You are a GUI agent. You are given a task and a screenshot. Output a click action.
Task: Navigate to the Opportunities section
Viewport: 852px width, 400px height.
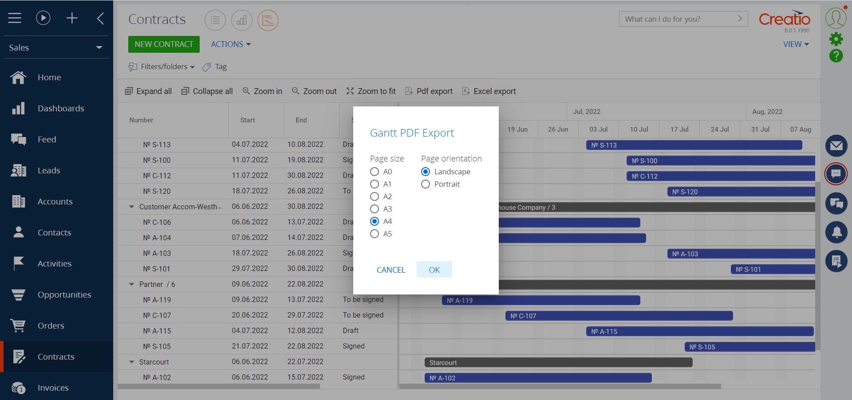pyautogui.click(x=64, y=294)
